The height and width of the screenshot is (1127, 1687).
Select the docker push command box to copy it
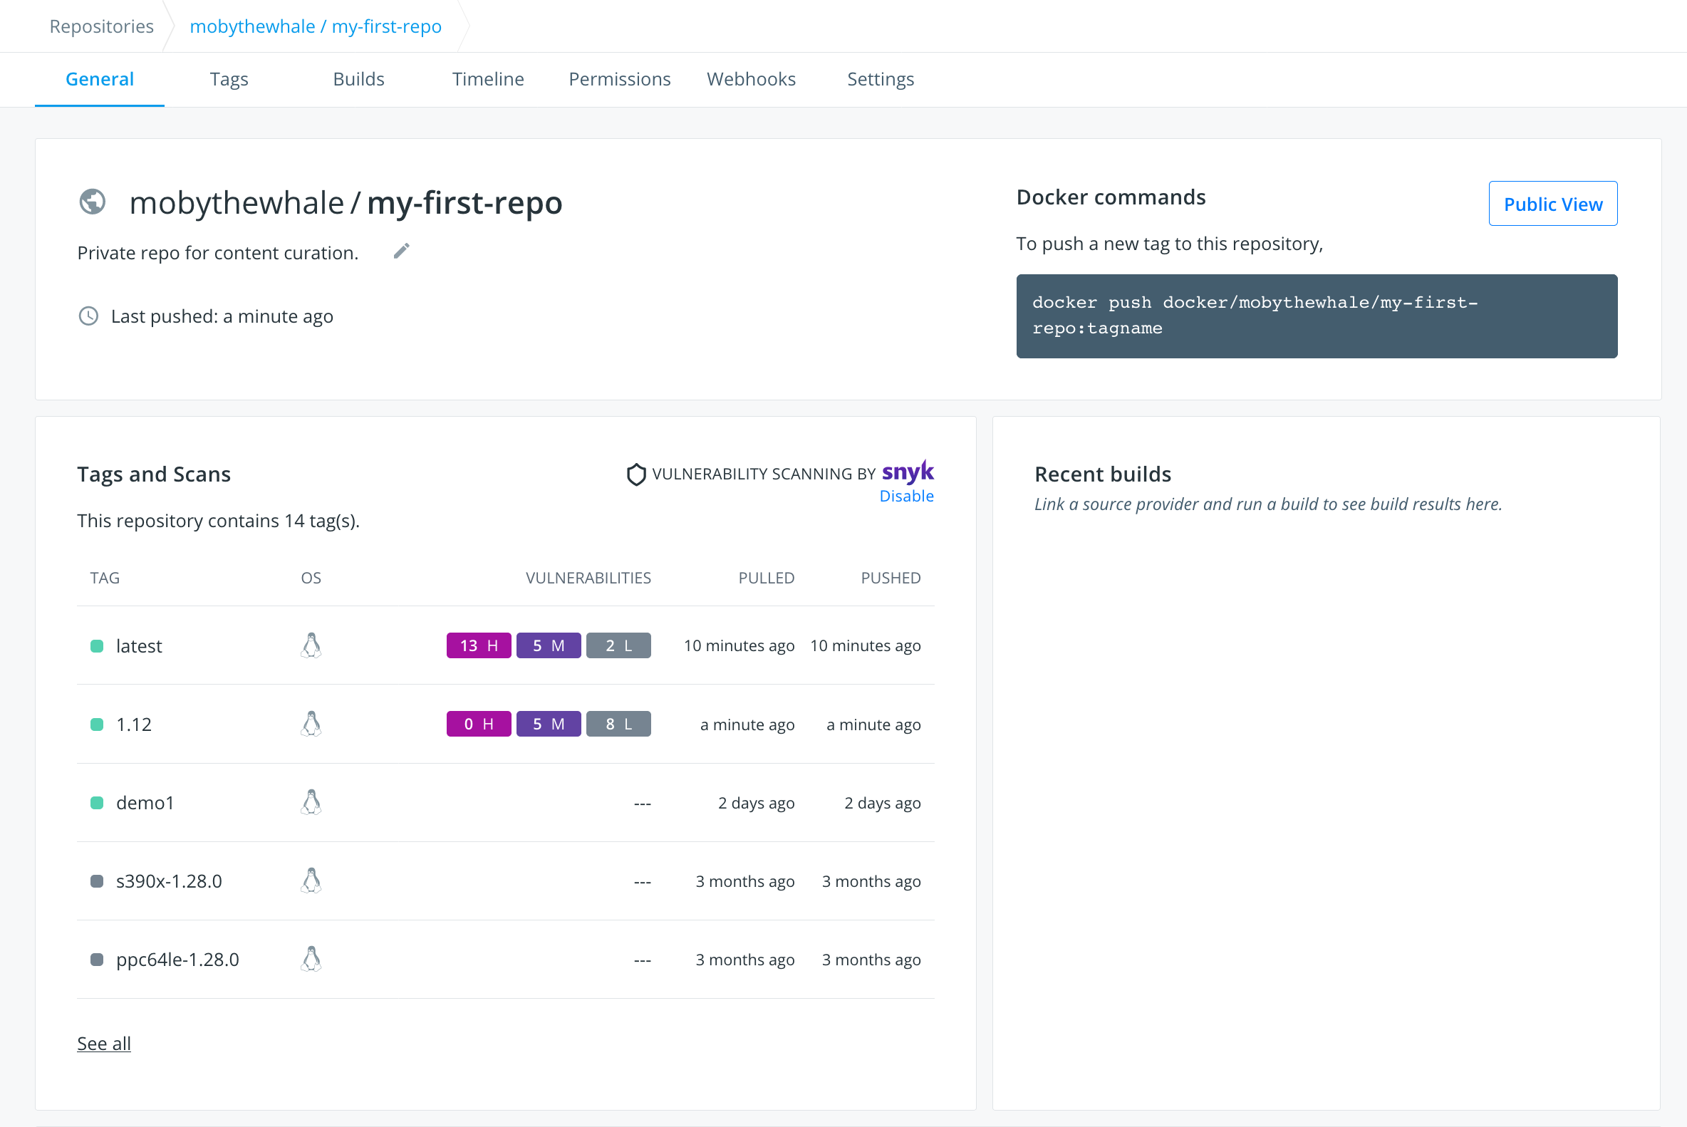(1316, 316)
